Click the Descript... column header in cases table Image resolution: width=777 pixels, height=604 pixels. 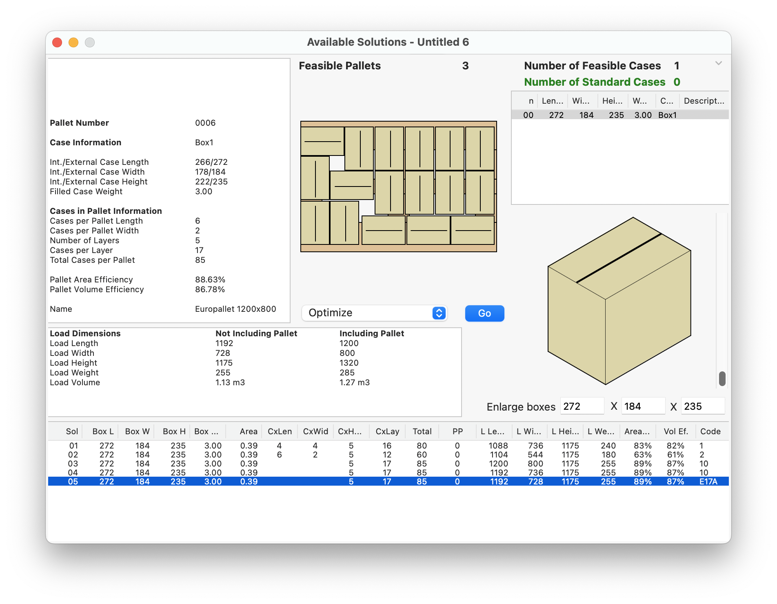click(704, 101)
